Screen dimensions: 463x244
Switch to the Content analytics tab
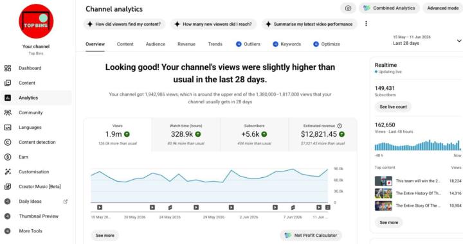pos(125,44)
